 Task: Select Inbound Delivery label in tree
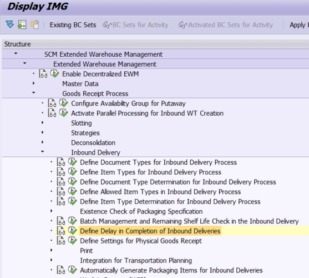pos(95,152)
